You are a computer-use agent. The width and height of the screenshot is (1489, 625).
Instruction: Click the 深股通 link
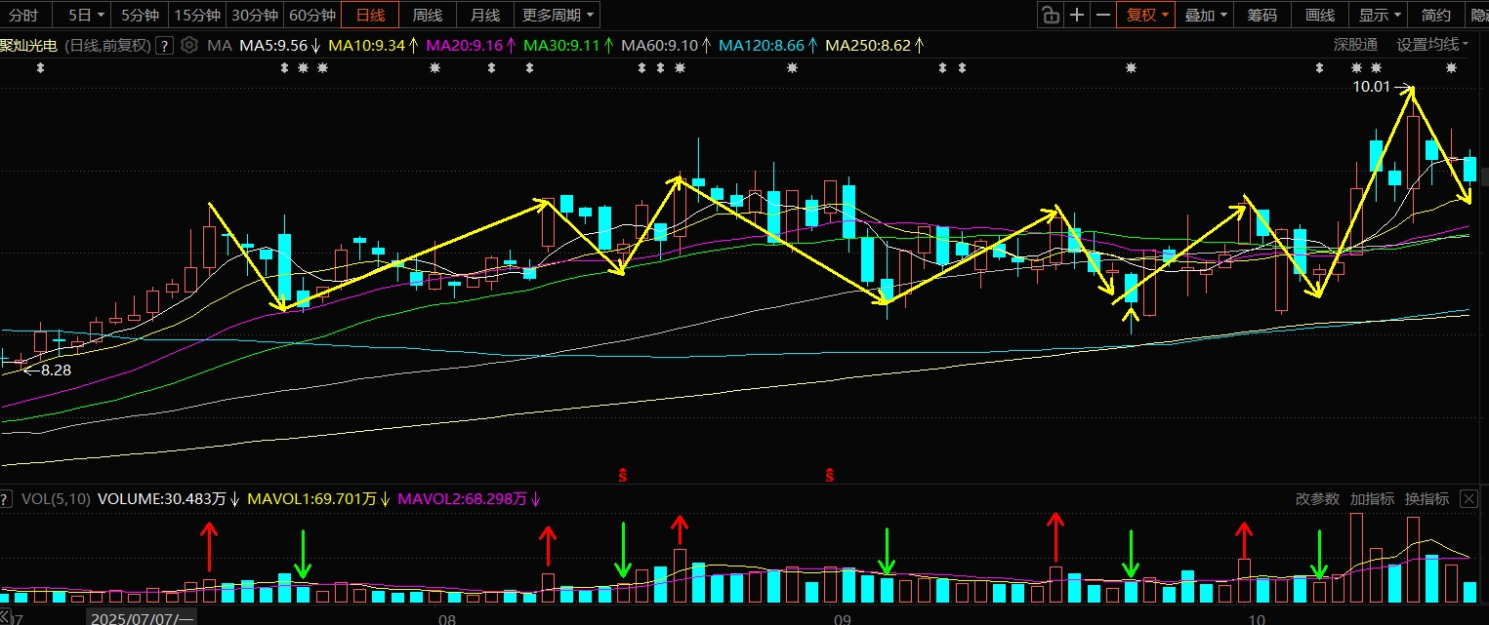coord(1356,45)
